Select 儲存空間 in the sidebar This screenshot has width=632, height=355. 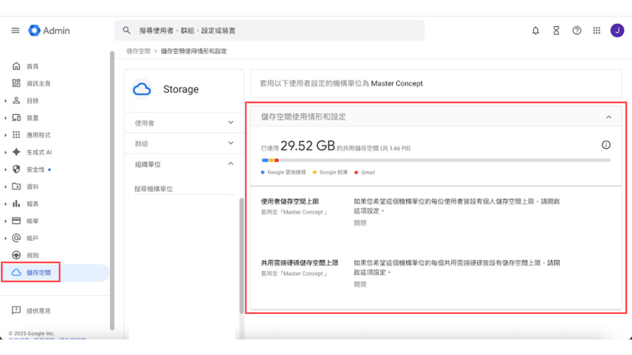pyautogui.click(x=55, y=272)
